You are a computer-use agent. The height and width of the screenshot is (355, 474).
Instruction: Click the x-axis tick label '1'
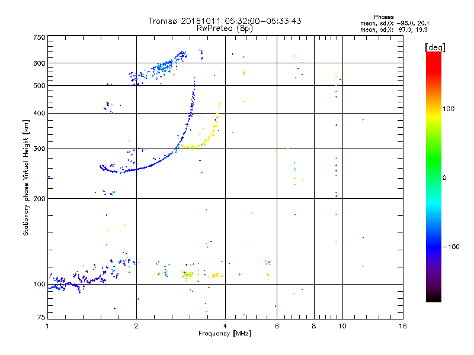pos(47,326)
